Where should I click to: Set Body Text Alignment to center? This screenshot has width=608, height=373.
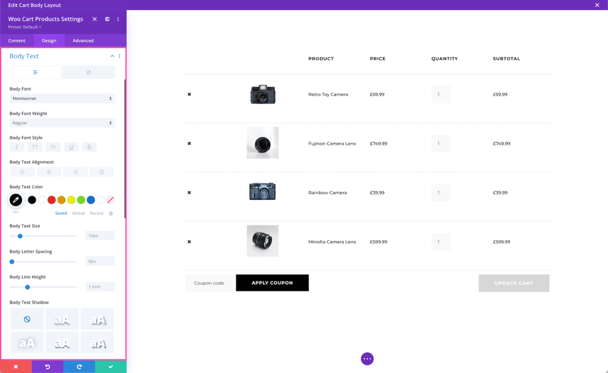49,171
